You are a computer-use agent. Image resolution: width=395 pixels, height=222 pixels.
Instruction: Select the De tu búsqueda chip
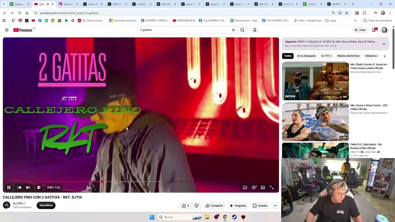(x=306, y=56)
